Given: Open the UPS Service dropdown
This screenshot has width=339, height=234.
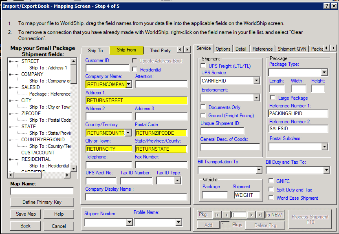Looking at the screenshot, I should click(x=256, y=81).
